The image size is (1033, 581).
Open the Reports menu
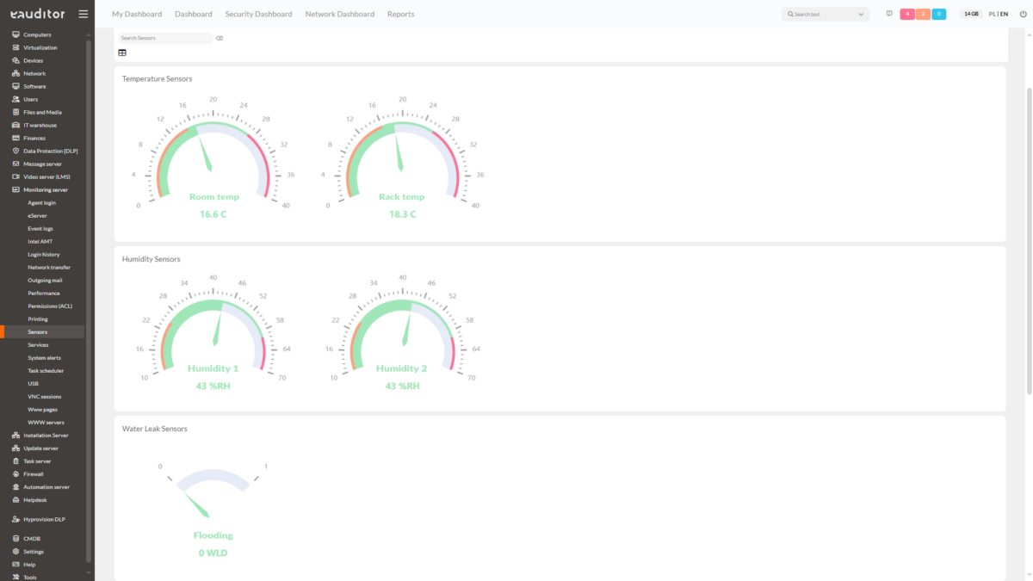(x=401, y=14)
